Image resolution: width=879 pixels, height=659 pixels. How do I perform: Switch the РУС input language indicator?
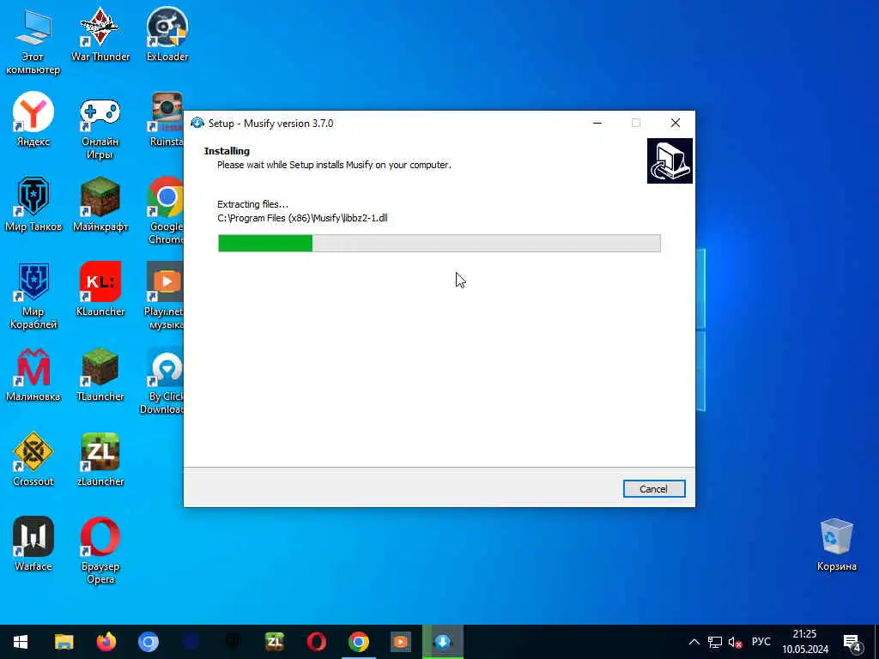point(761,642)
